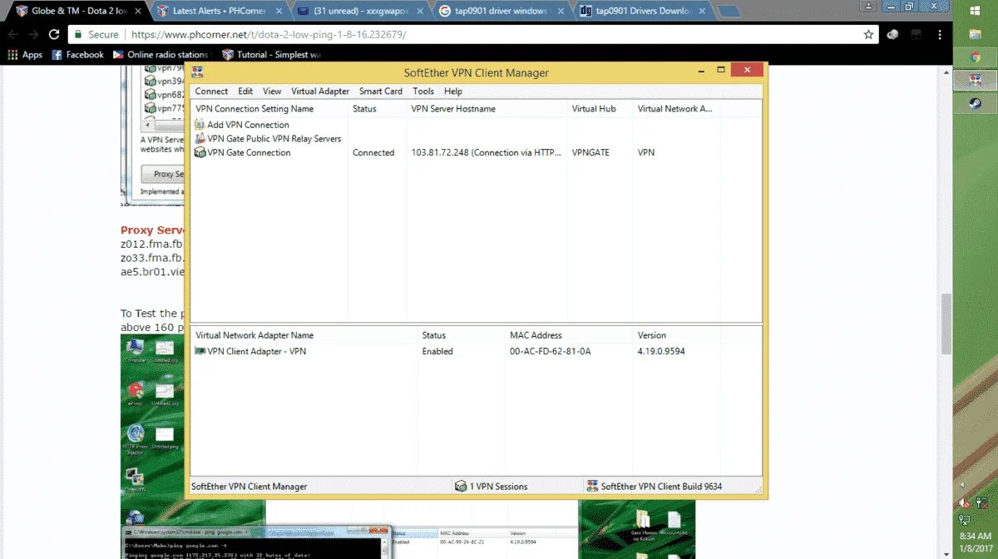Select the Connected status cell
This screenshot has width=998, height=559.
(x=373, y=153)
